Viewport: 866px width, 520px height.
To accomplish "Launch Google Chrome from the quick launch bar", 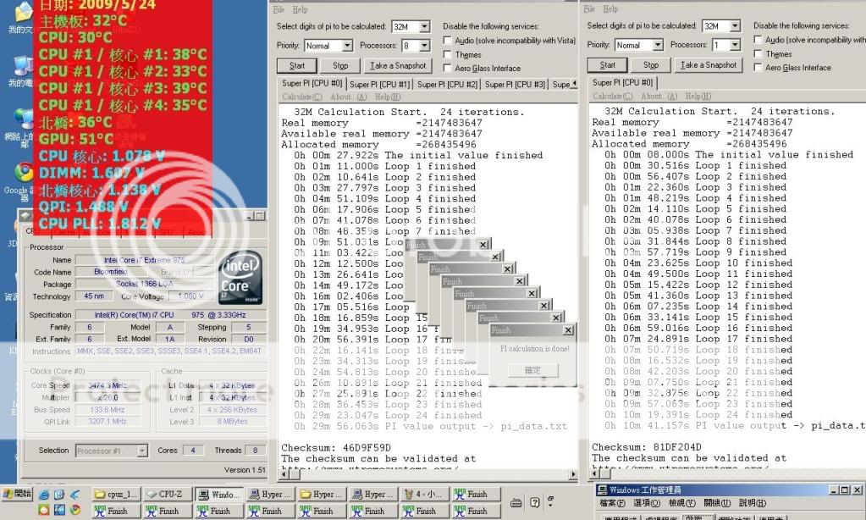I will coord(75,510).
